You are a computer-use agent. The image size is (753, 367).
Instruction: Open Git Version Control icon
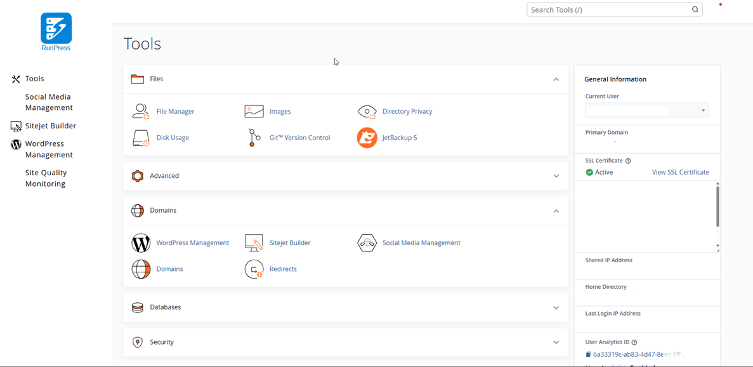click(254, 138)
